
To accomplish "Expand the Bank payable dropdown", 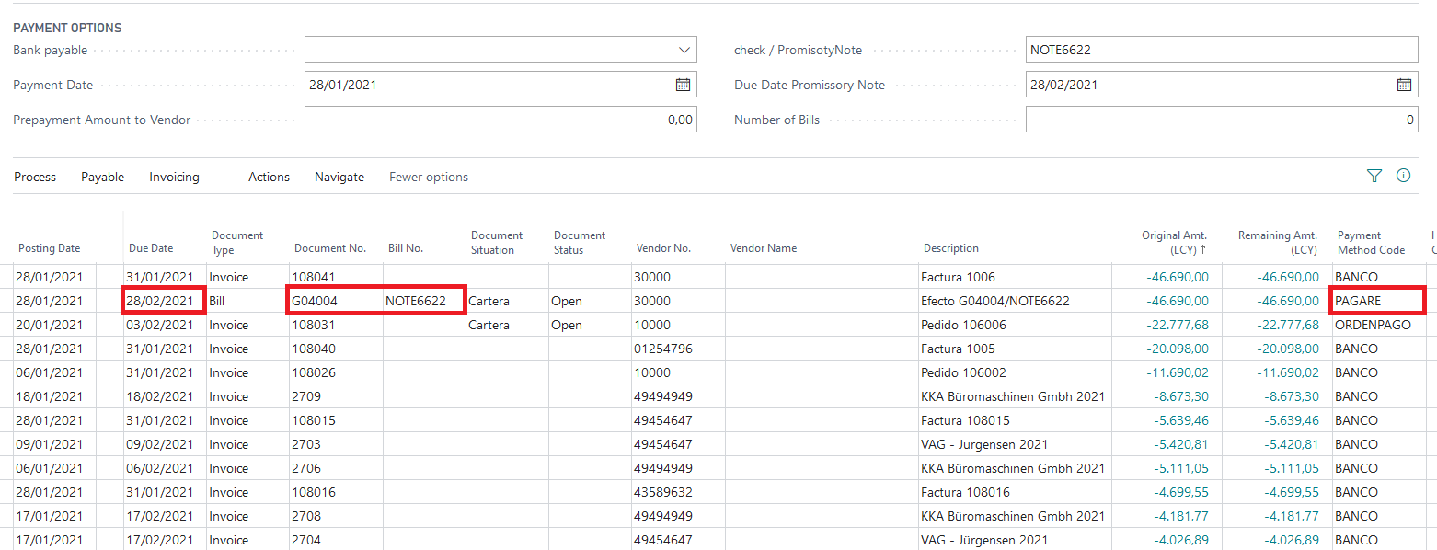I will tap(684, 50).
